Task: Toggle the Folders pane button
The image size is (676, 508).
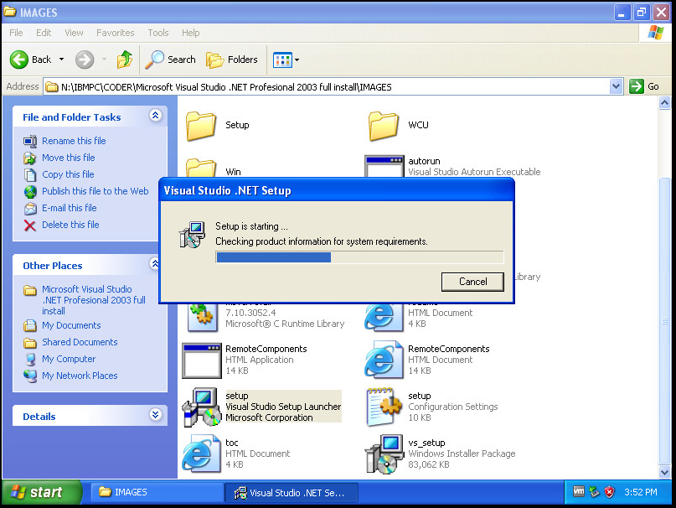Action: [232, 60]
